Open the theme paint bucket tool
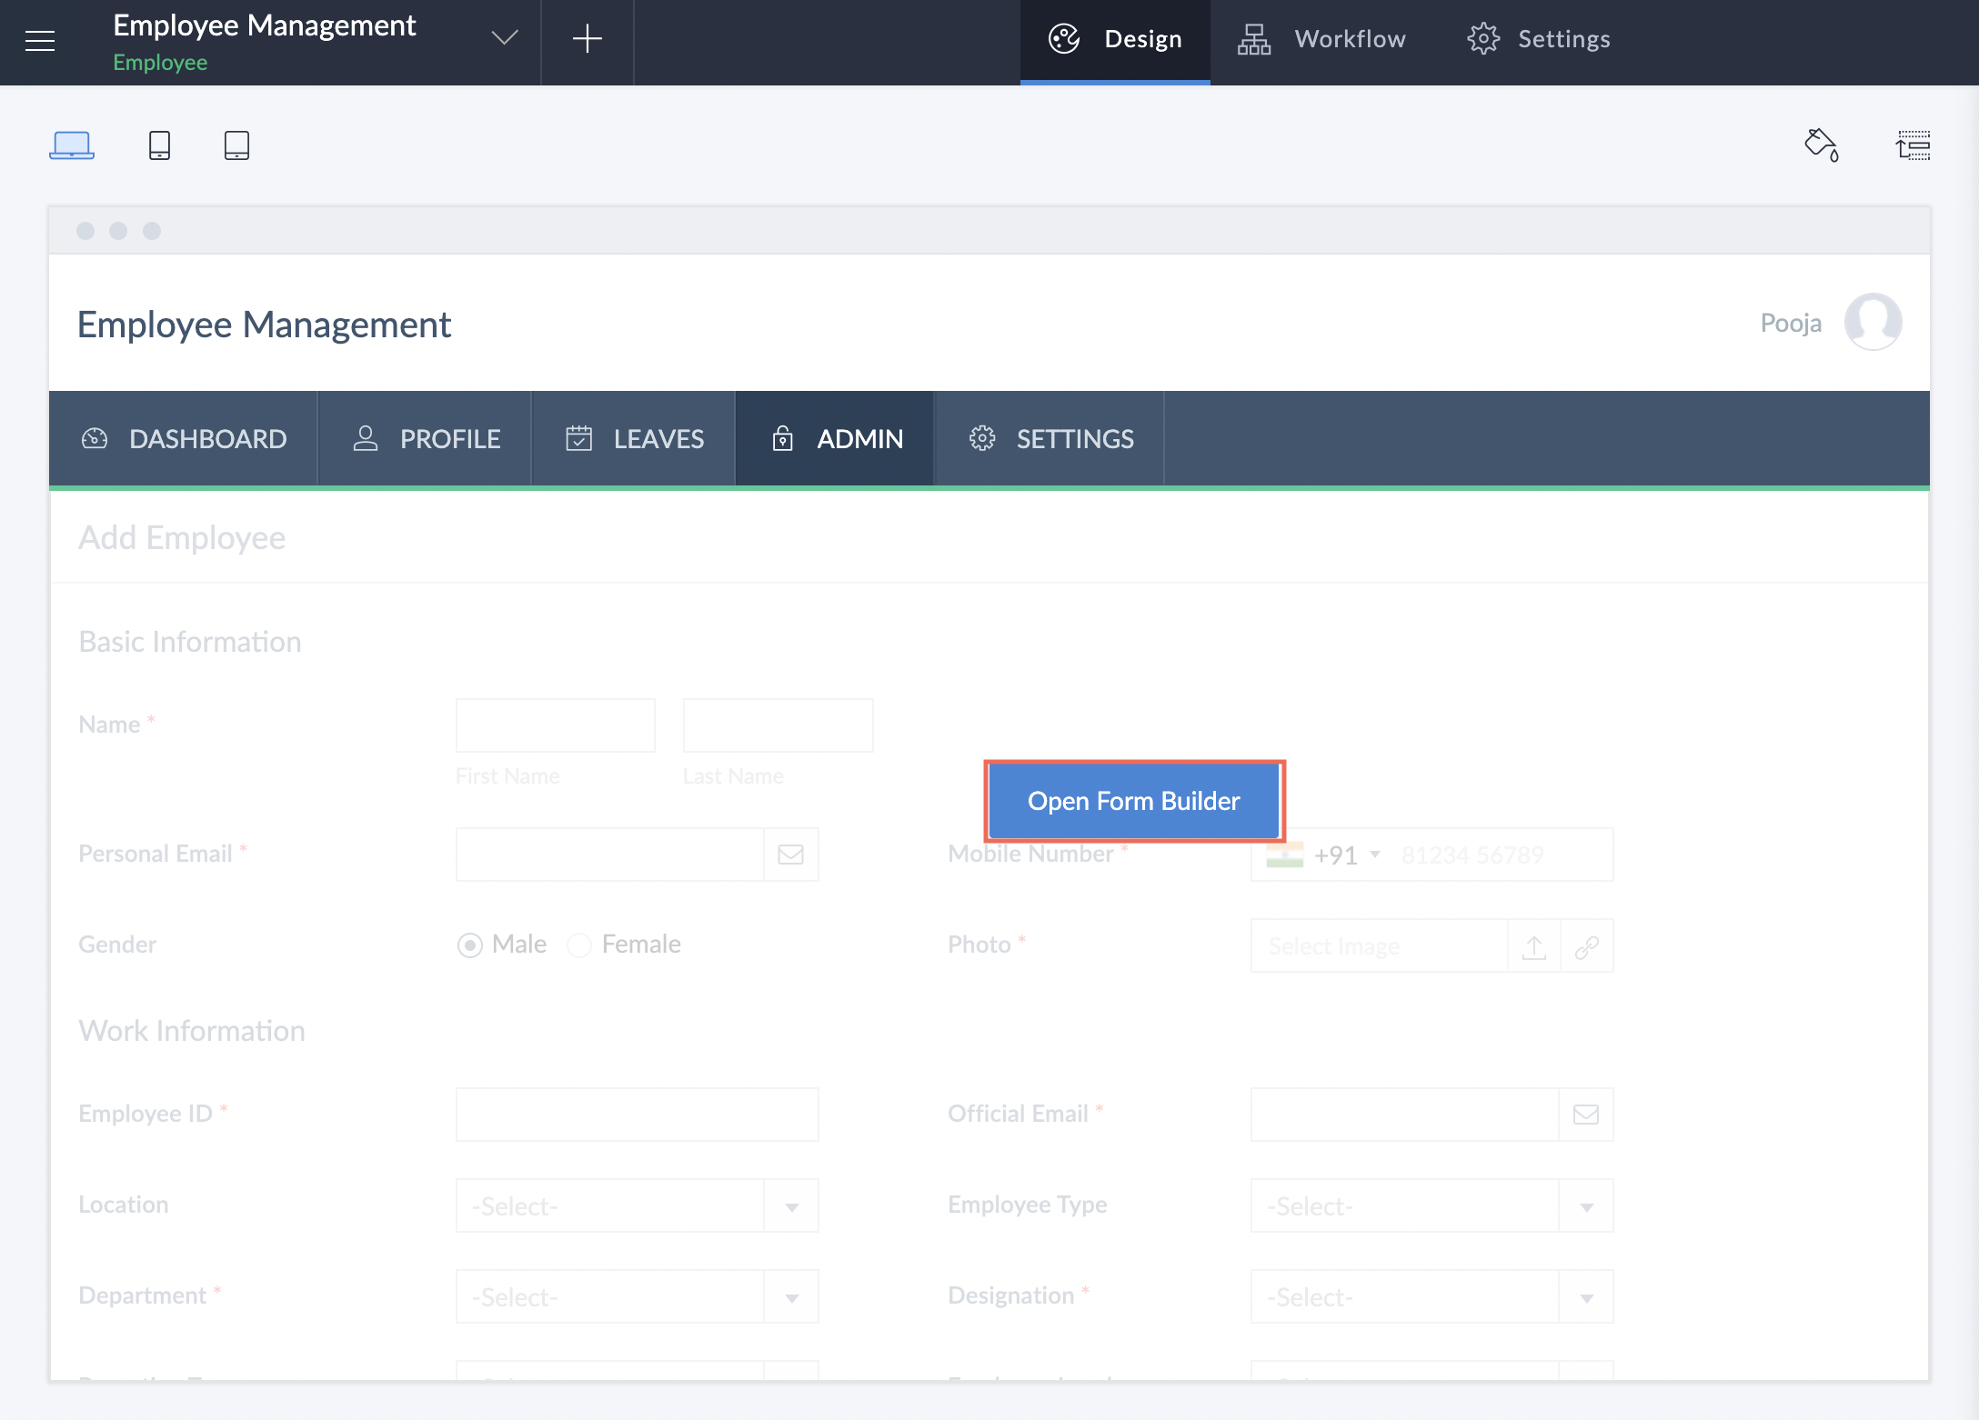 tap(1822, 145)
